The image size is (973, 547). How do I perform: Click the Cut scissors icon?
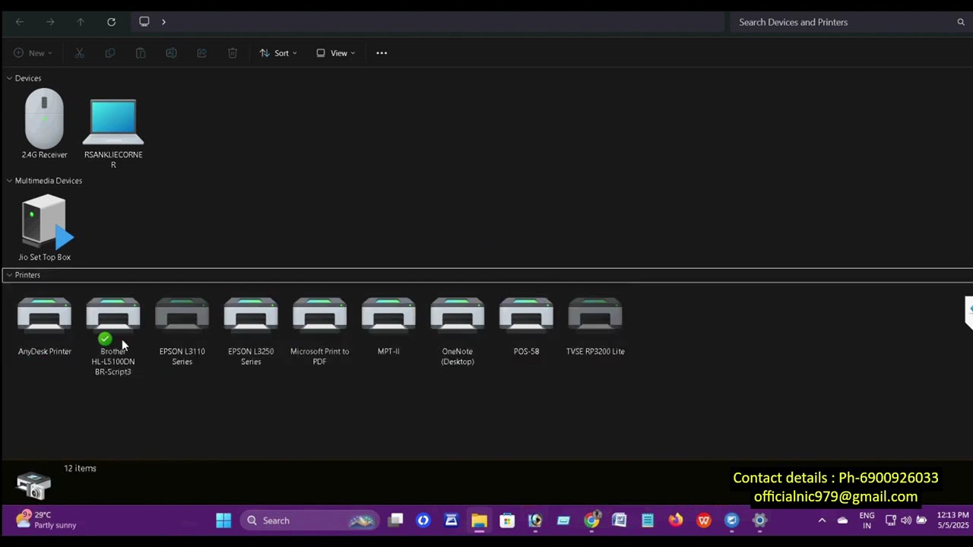point(79,53)
